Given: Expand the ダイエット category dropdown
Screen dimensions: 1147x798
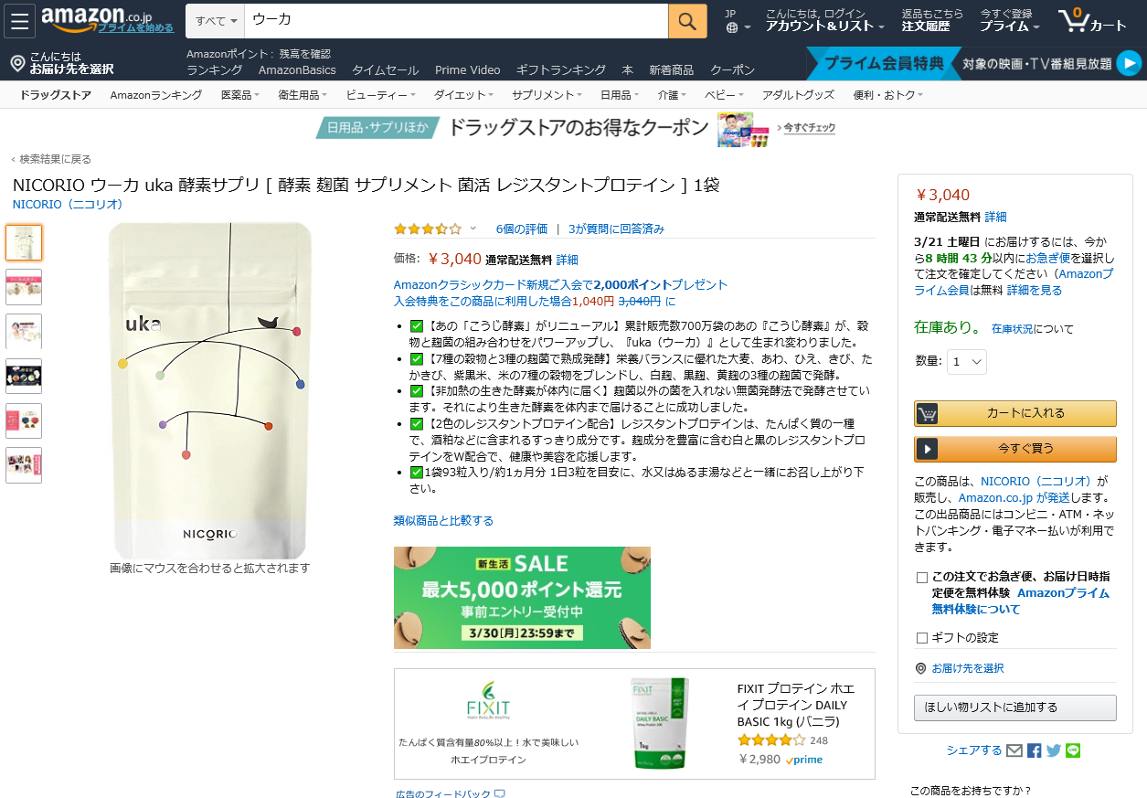Looking at the screenshot, I should [463, 95].
